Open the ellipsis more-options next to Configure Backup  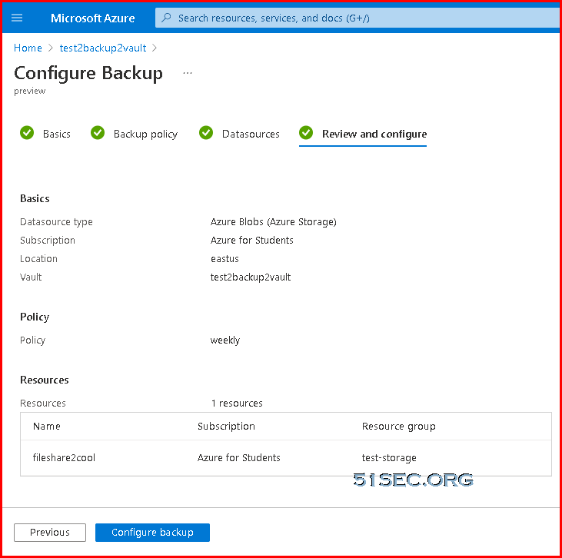click(188, 73)
